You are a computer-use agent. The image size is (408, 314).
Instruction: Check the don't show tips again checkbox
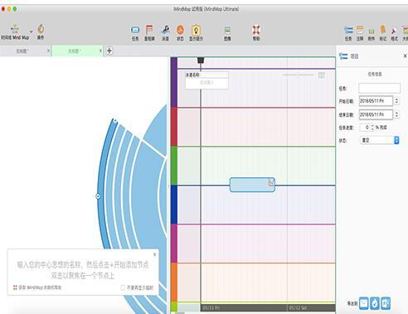click(123, 287)
